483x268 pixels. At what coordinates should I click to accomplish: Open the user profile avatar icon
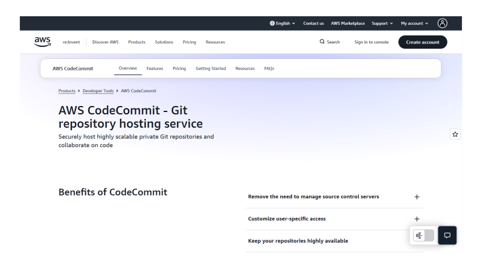pyautogui.click(x=443, y=23)
